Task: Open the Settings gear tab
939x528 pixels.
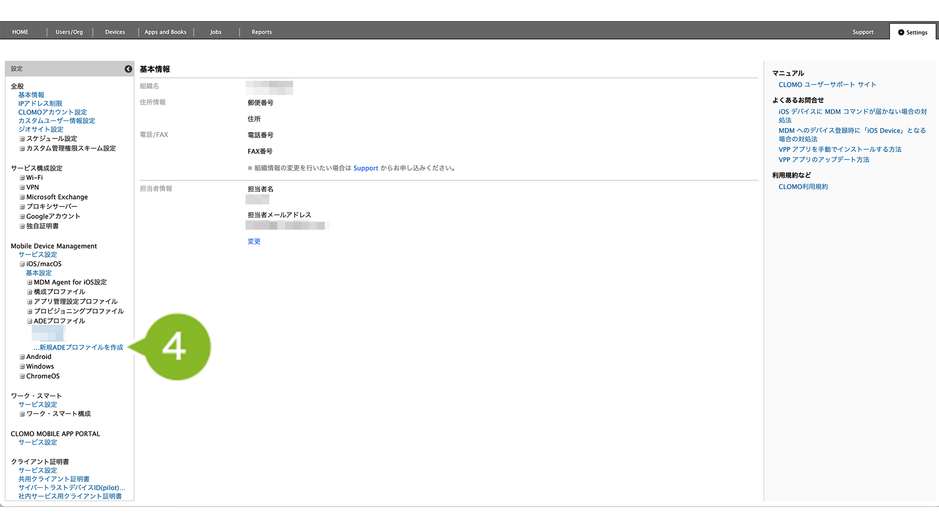Action: [x=913, y=32]
